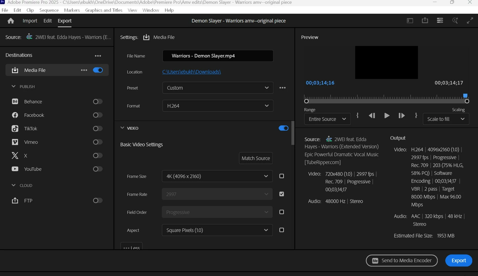Screen dimensions: 478x276
Task: Click the Behance icon
Action: [15, 101]
